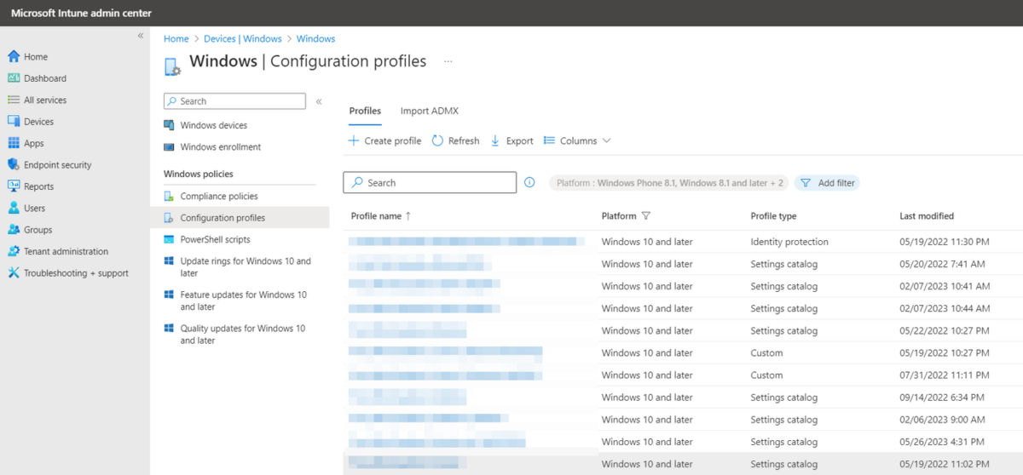Sort by Profile name column header
This screenshot has height=475, width=1023.
click(x=376, y=216)
